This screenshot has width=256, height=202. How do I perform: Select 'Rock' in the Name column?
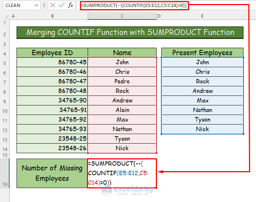[122, 91]
